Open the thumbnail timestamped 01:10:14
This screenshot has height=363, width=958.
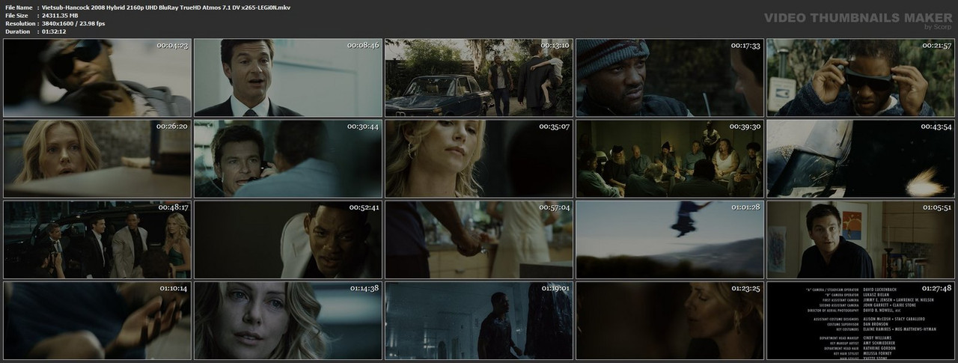click(x=97, y=320)
